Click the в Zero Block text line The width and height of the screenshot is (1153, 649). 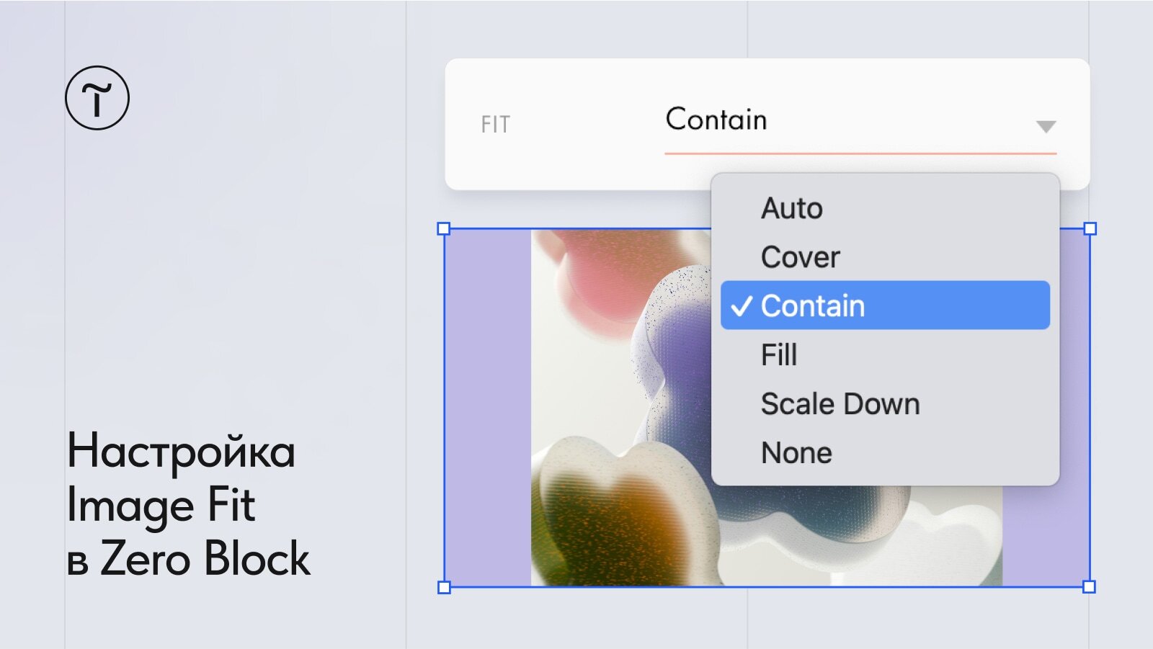(x=188, y=558)
